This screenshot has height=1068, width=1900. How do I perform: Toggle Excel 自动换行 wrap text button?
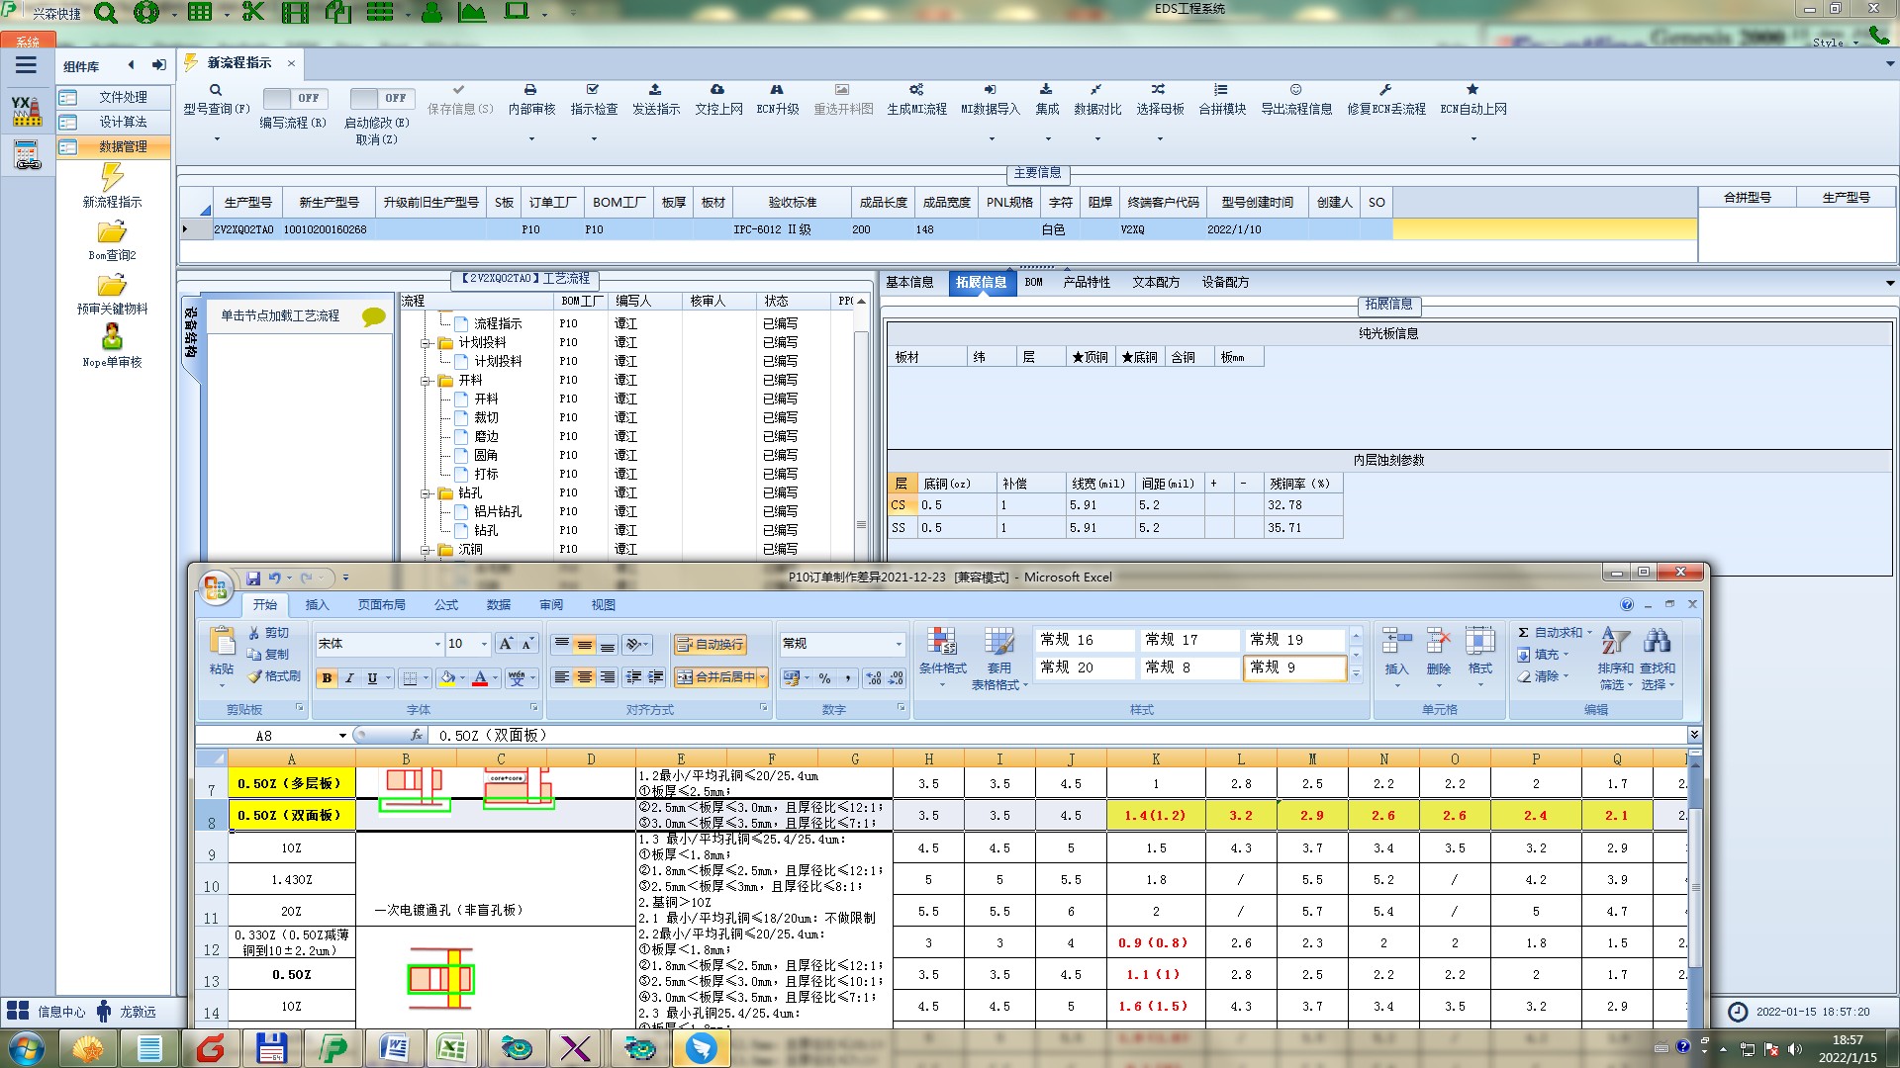(710, 645)
